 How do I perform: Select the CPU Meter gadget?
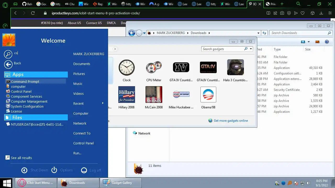[x=154, y=71]
